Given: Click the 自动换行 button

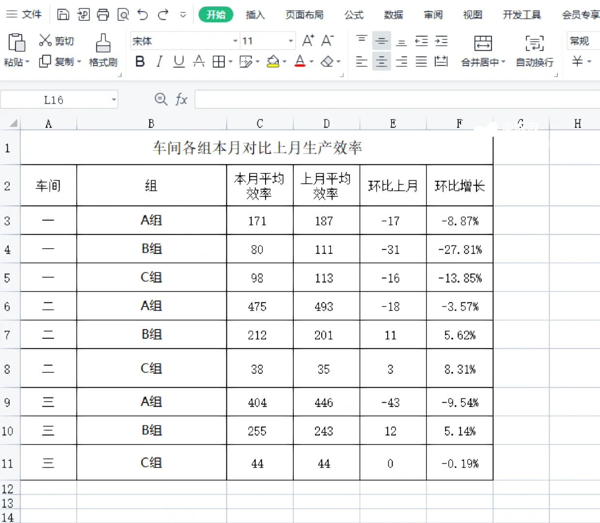Looking at the screenshot, I should pyautogui.click(x=534, y=50).
